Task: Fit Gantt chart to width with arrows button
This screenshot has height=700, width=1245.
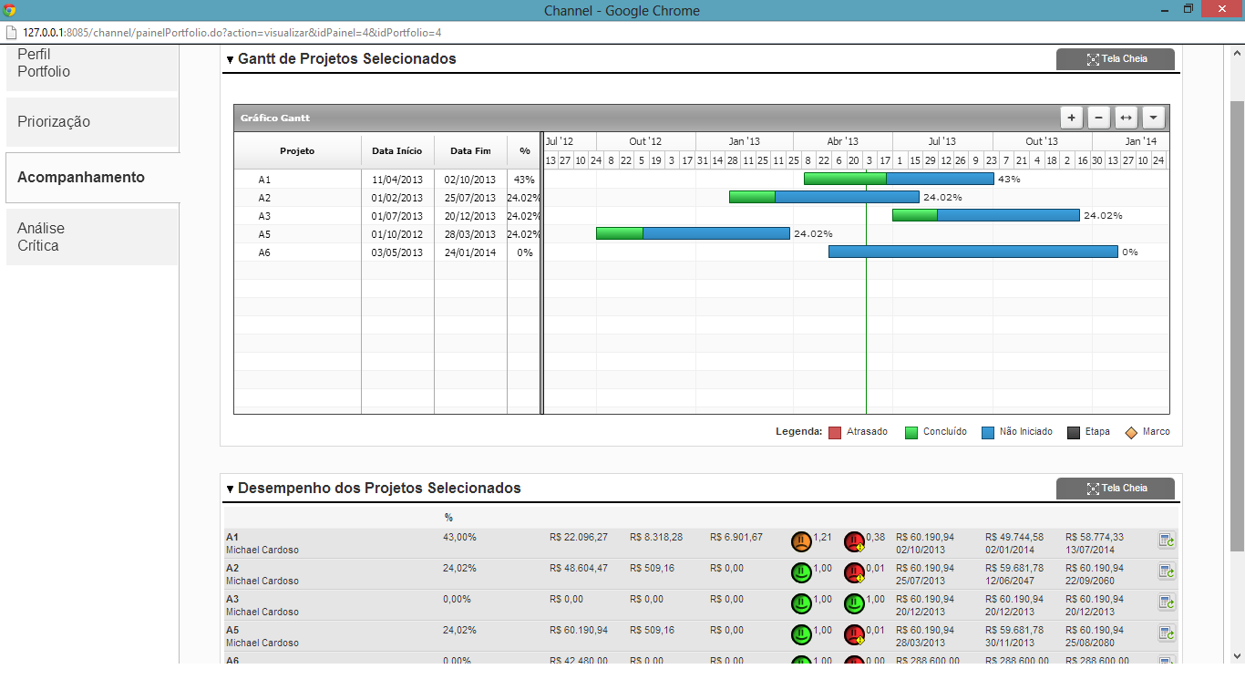Action: point(1127,118)
